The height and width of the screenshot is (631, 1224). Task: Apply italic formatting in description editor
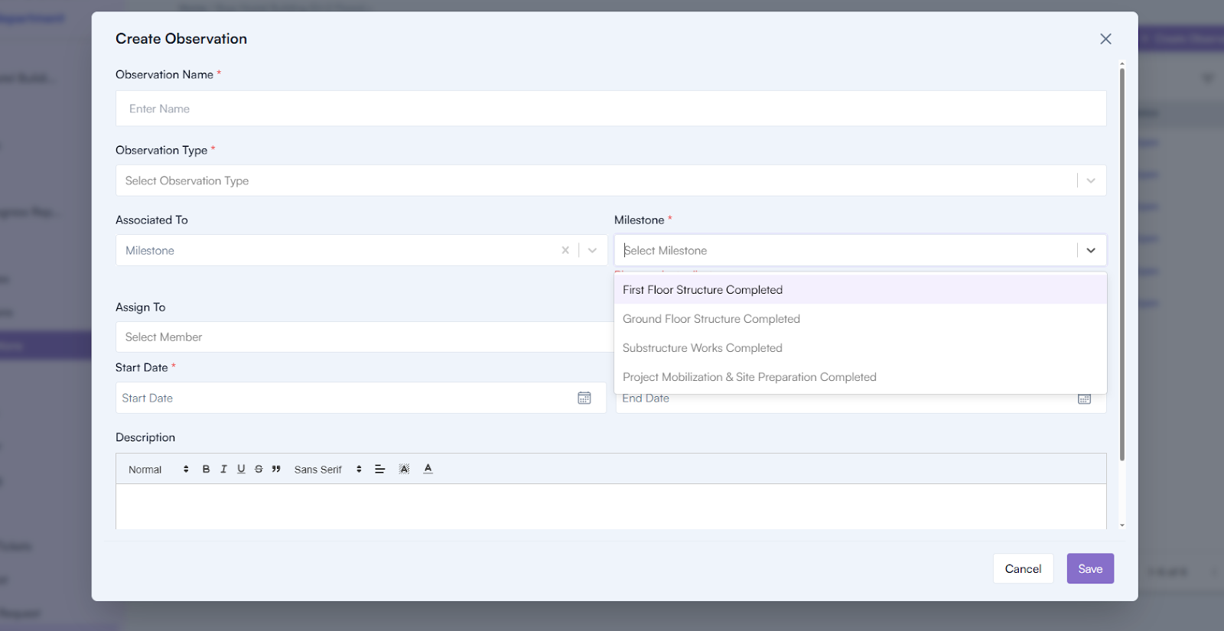coord(223,469)
